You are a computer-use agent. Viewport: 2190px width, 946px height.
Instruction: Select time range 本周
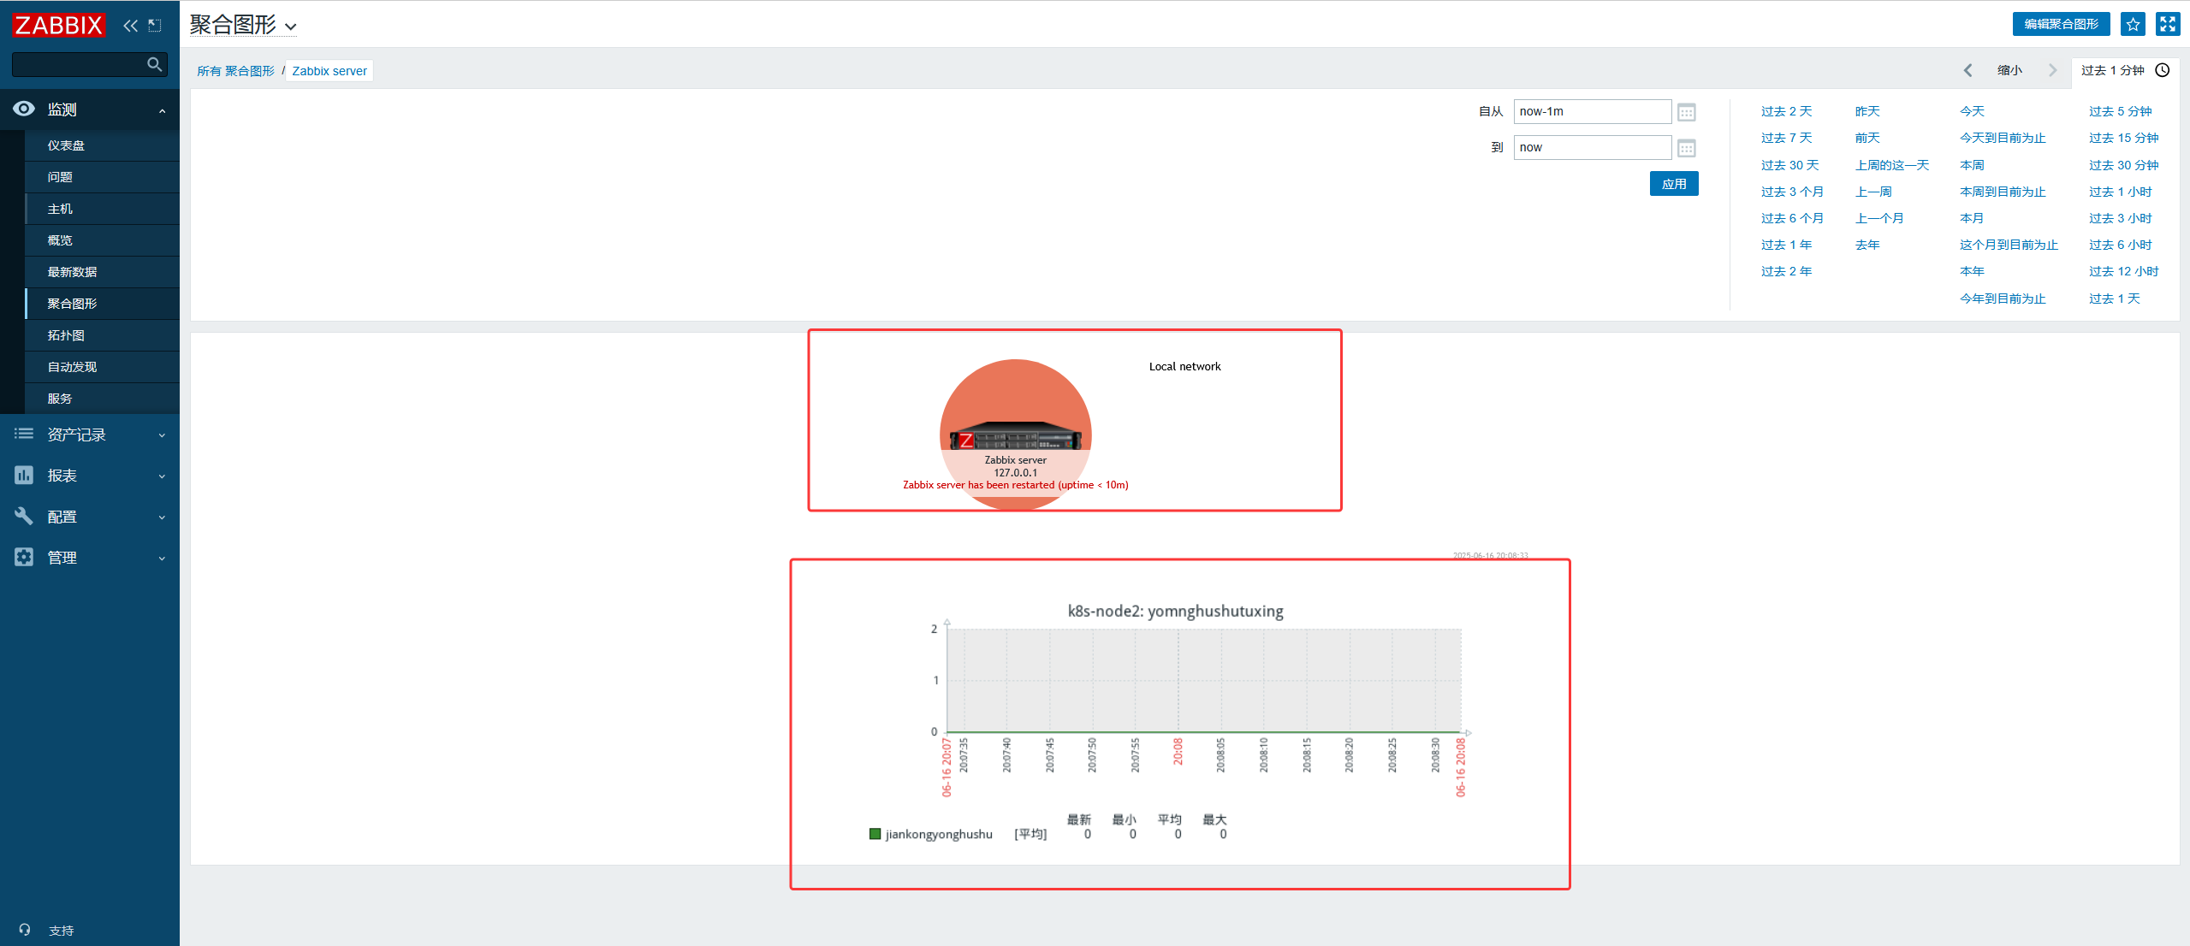(x=1972, y=165)
